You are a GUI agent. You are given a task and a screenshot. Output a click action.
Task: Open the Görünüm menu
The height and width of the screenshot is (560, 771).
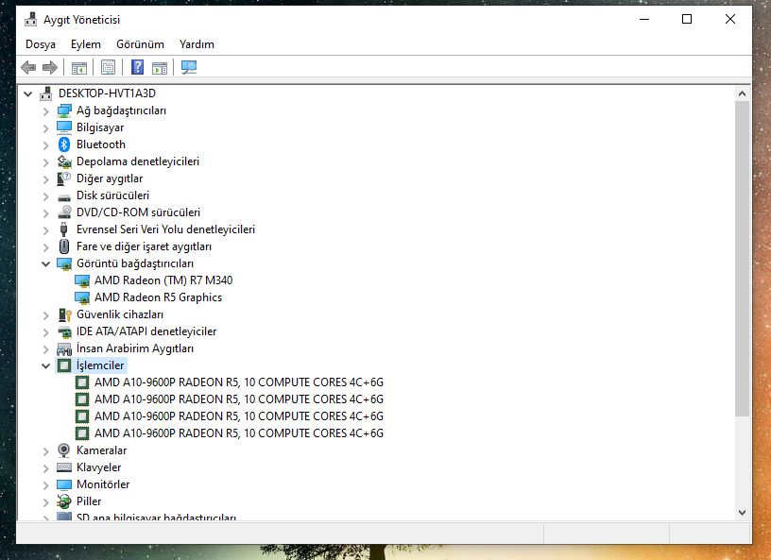140,44
